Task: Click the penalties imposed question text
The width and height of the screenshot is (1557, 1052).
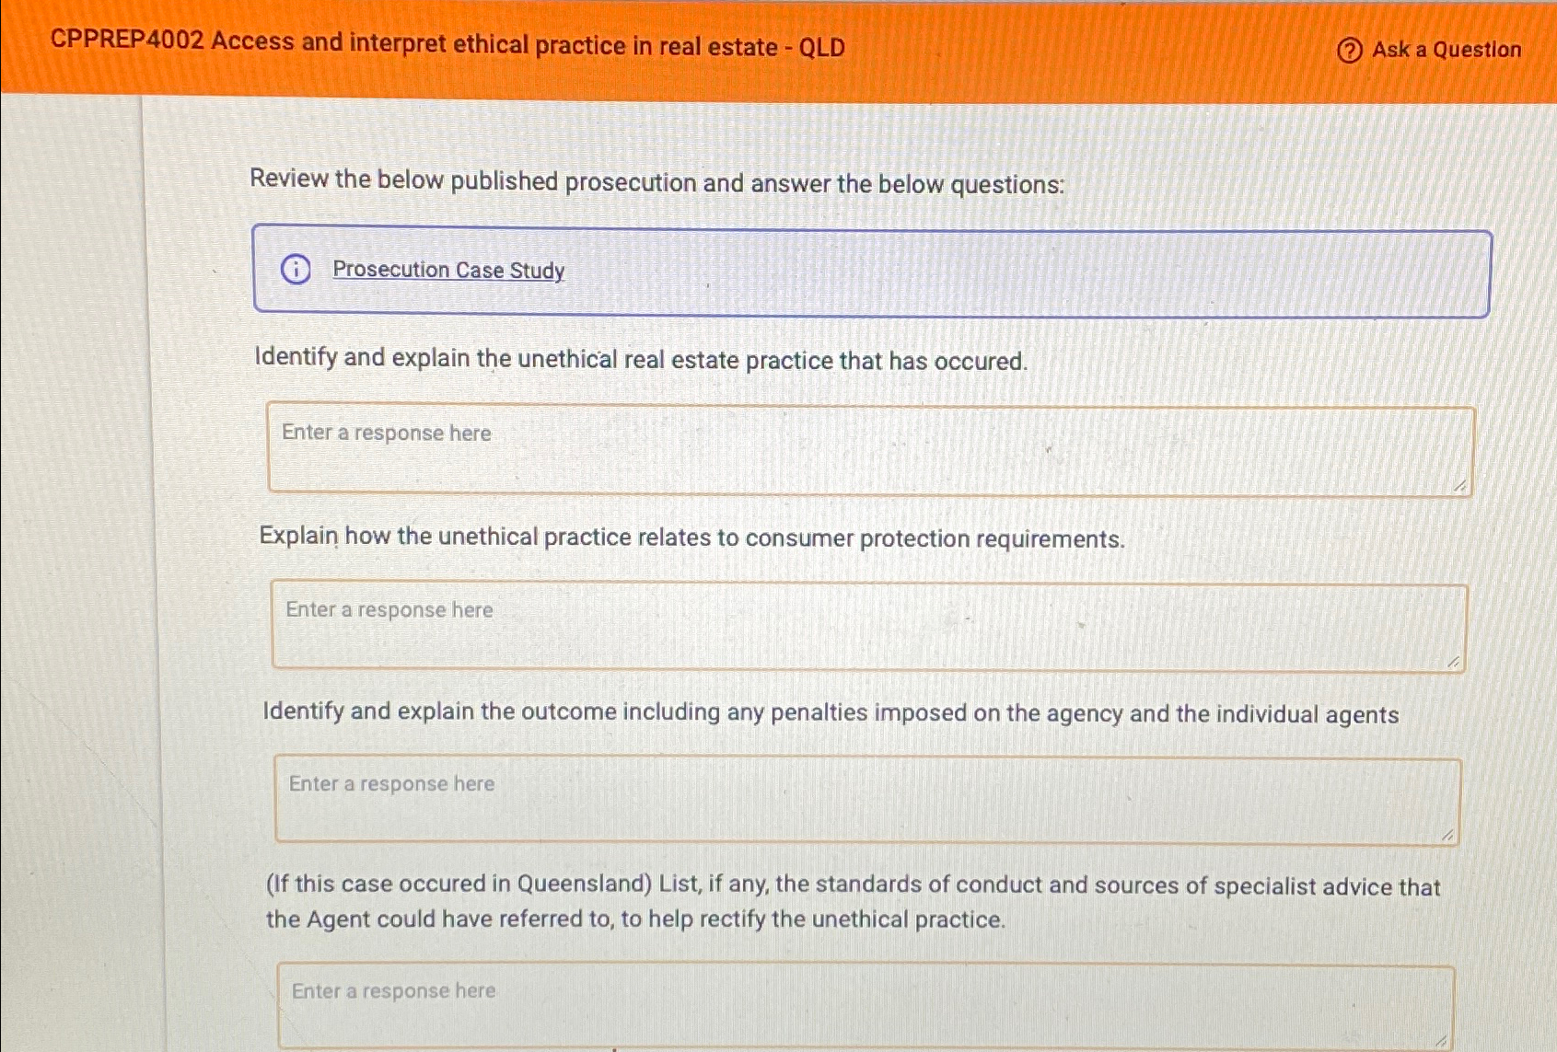Action: [830, 713]
